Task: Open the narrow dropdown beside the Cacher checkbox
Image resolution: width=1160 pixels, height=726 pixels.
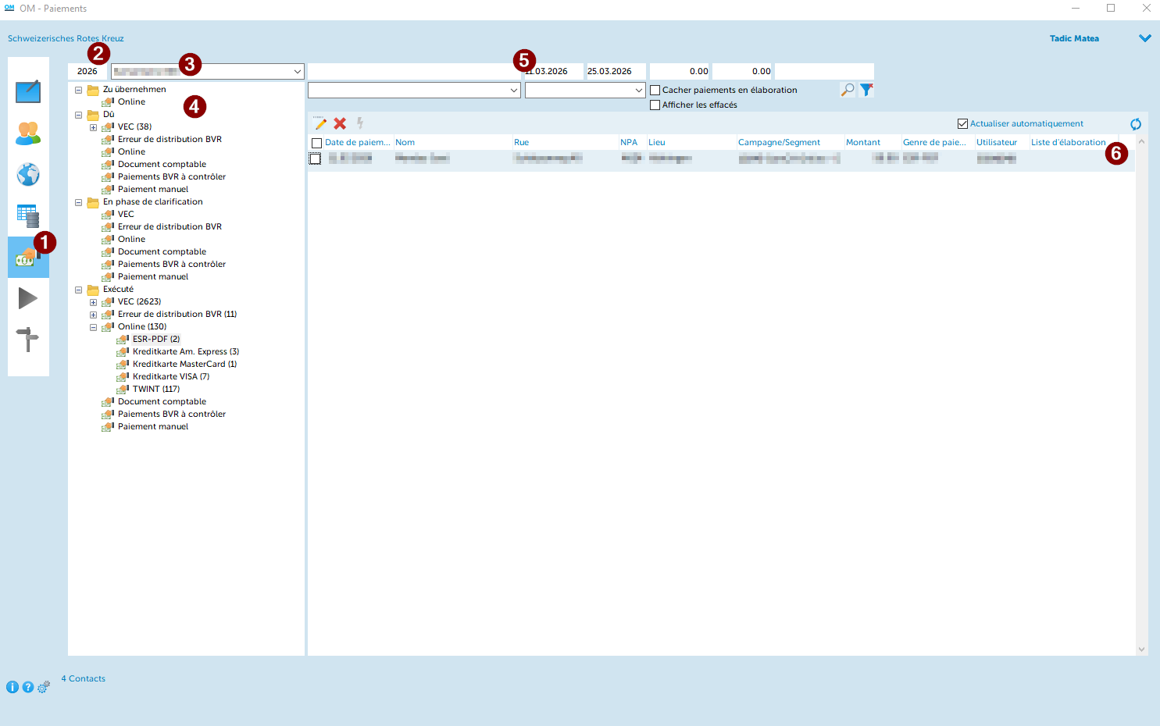Action: (585, 91)
